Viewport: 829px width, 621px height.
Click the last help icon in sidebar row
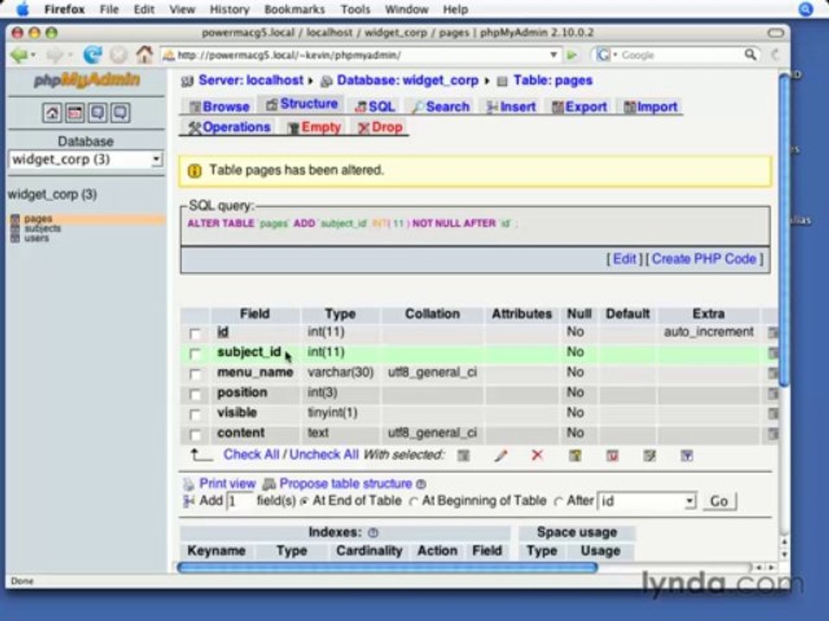[x=120, y=112]
